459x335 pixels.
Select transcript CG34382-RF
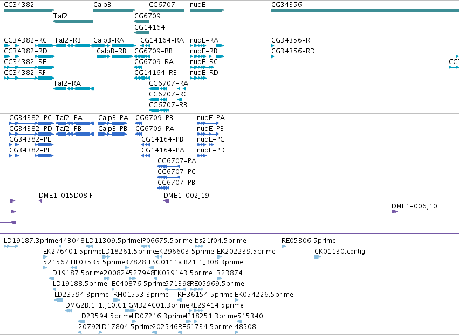tap(29, 78)
